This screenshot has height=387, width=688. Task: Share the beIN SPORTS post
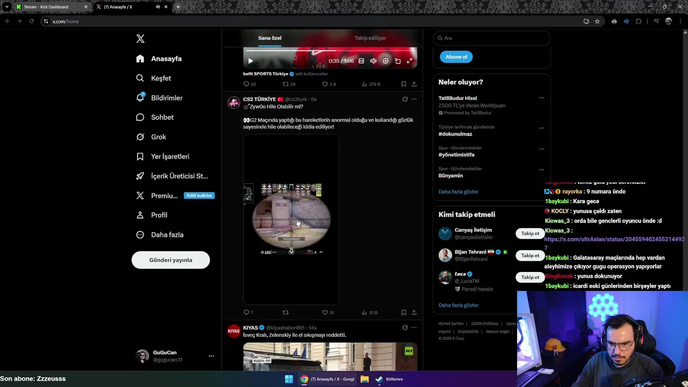pyautogui.click(x=414, y=84)
